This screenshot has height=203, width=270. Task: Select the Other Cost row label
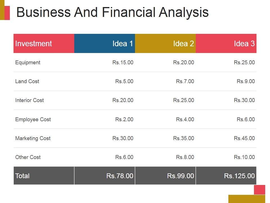[x=28, y=157]
